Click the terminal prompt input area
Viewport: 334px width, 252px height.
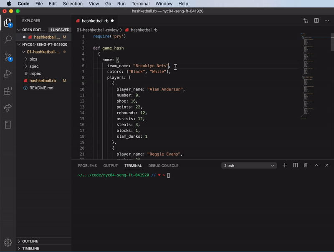169,175
